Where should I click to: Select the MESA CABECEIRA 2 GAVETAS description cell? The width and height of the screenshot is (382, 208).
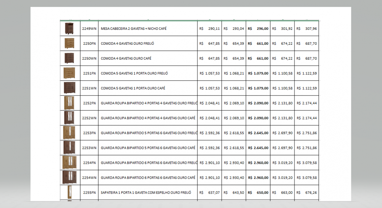point(134,29)
